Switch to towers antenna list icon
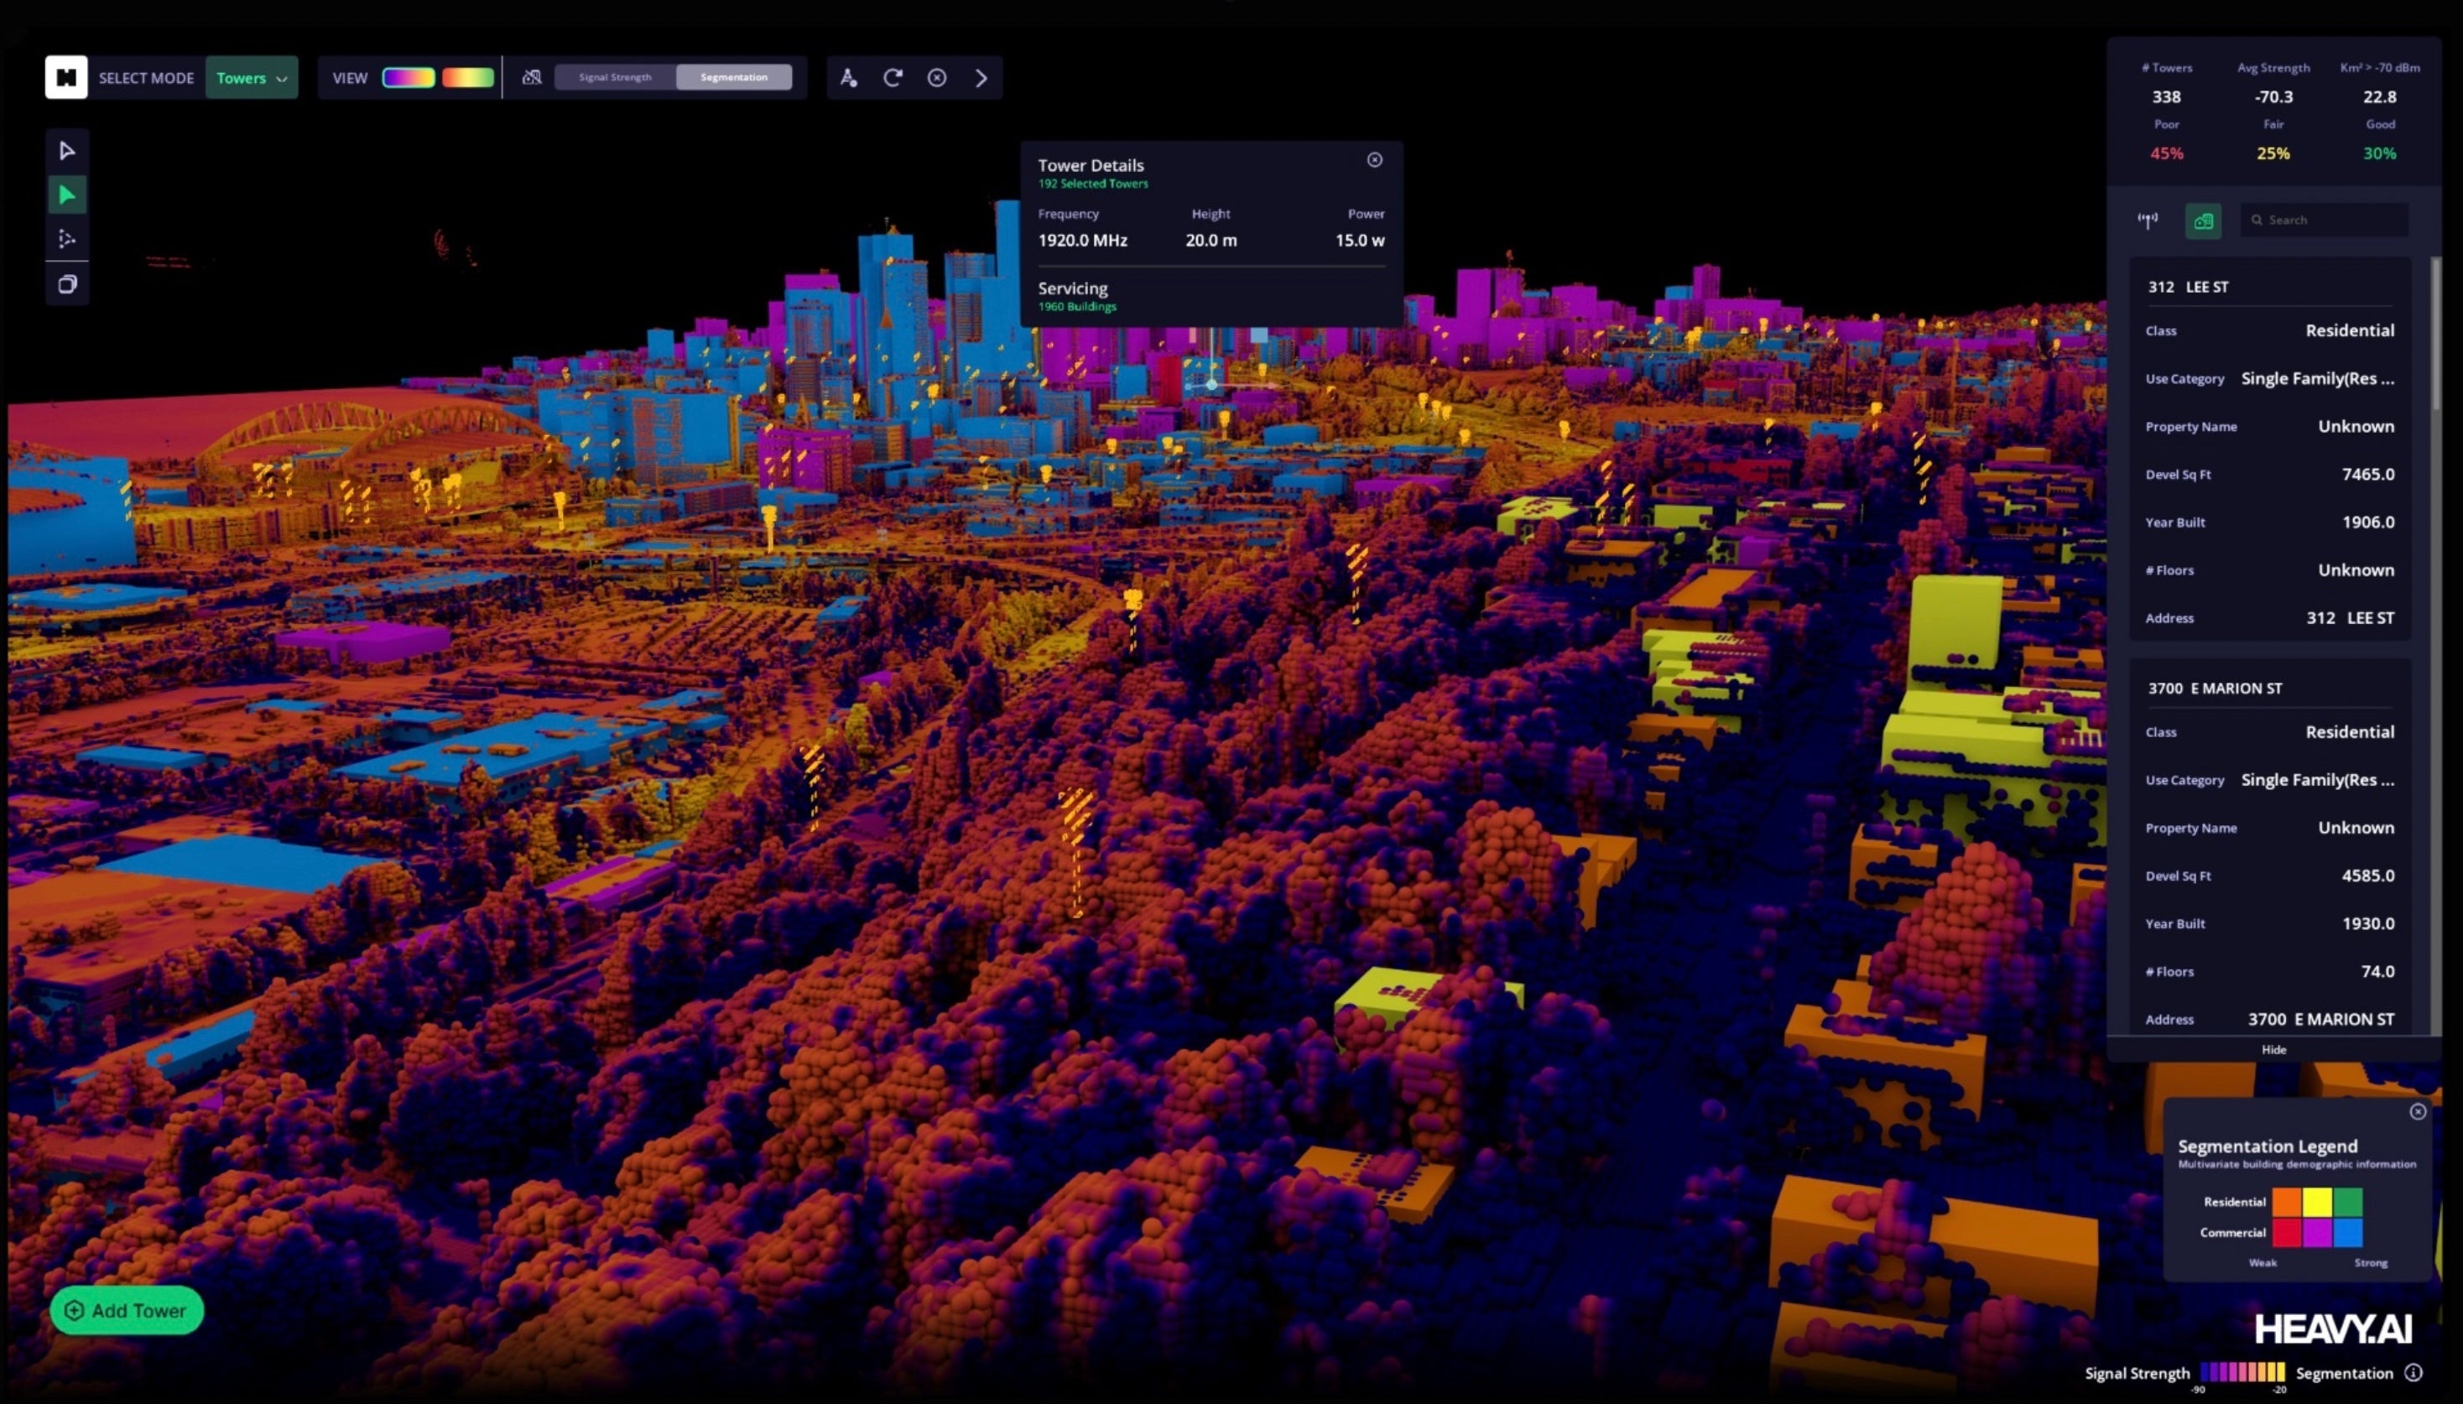This screenshot has height=1404, width=2463. click(x=2147, y=220)
